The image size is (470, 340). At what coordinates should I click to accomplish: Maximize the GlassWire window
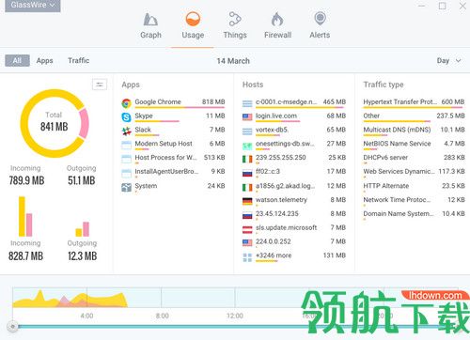pyautogui.click(x=442, y=6)
